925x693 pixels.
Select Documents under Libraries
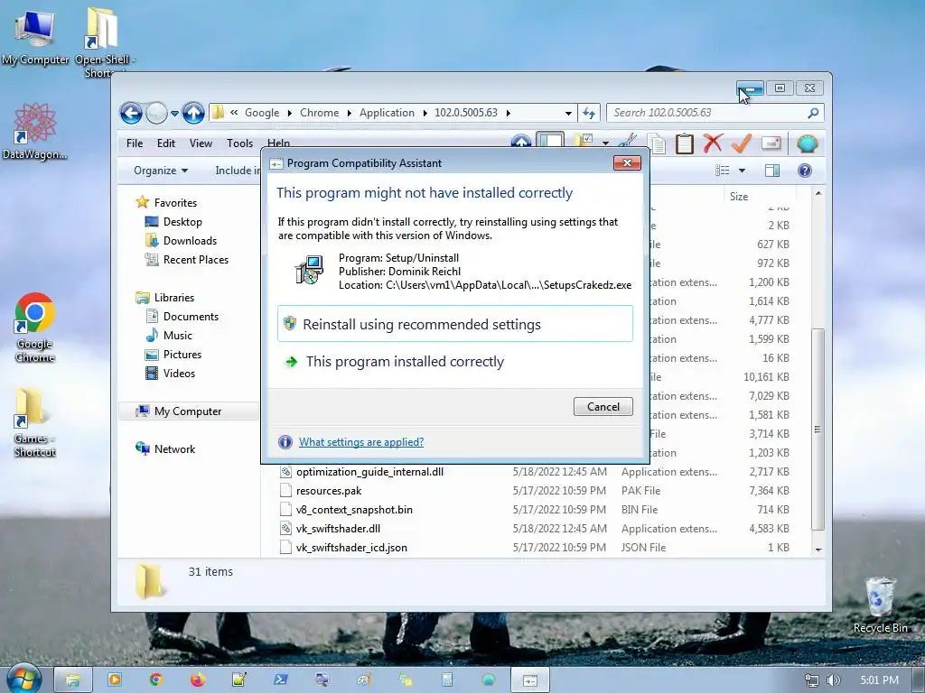191,317
